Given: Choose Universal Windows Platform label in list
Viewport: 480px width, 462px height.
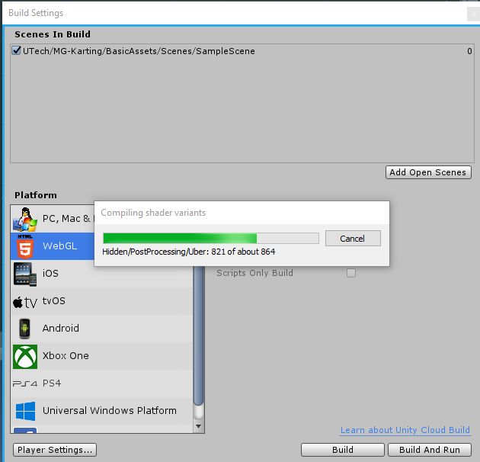Looking at the screenshot, I should point(109,411).
